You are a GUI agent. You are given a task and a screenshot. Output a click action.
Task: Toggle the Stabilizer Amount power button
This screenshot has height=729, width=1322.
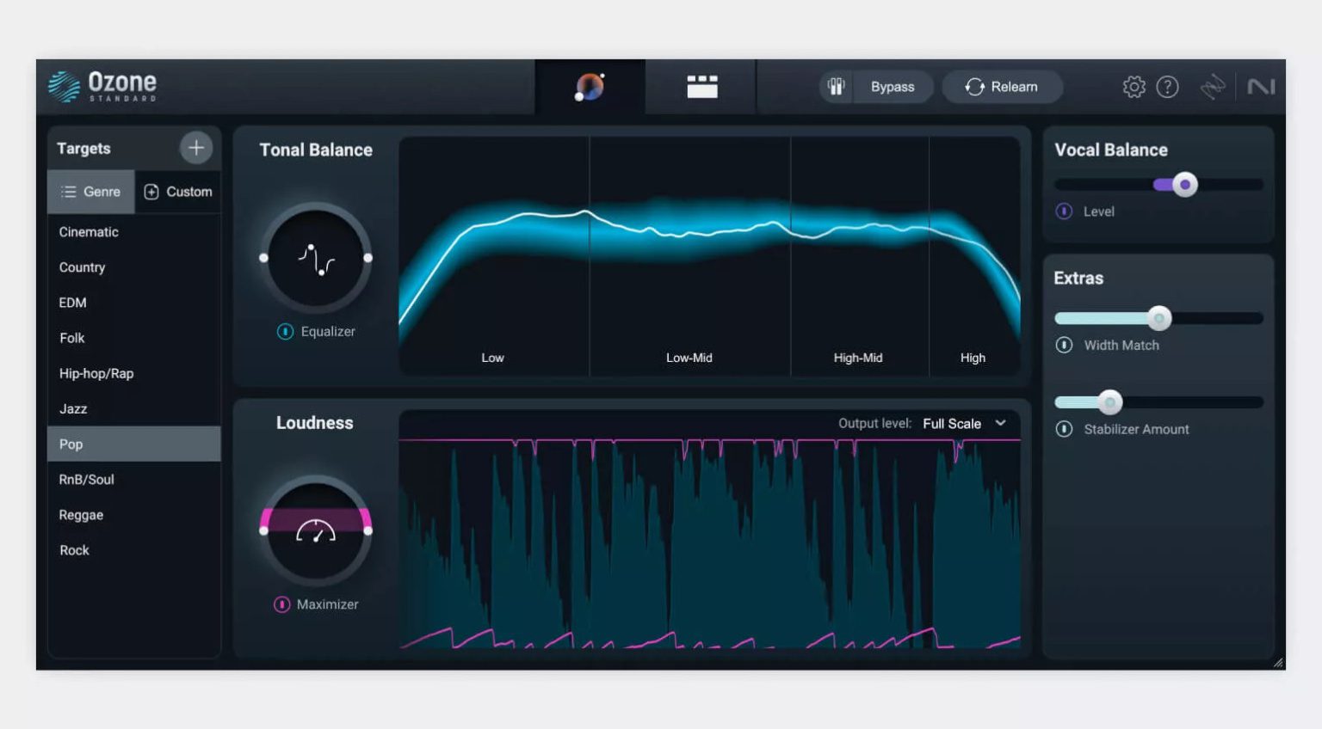pos(1064,429)
